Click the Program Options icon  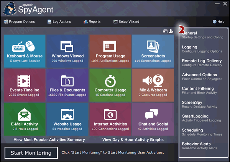tap(6, 22)
